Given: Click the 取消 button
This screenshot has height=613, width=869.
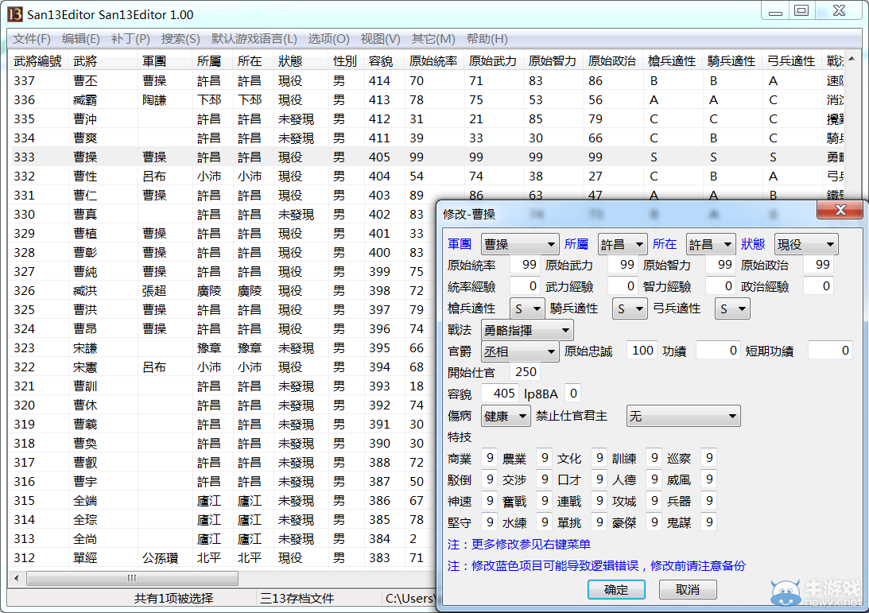Looking at the screenshot, I should click(688, 589).
